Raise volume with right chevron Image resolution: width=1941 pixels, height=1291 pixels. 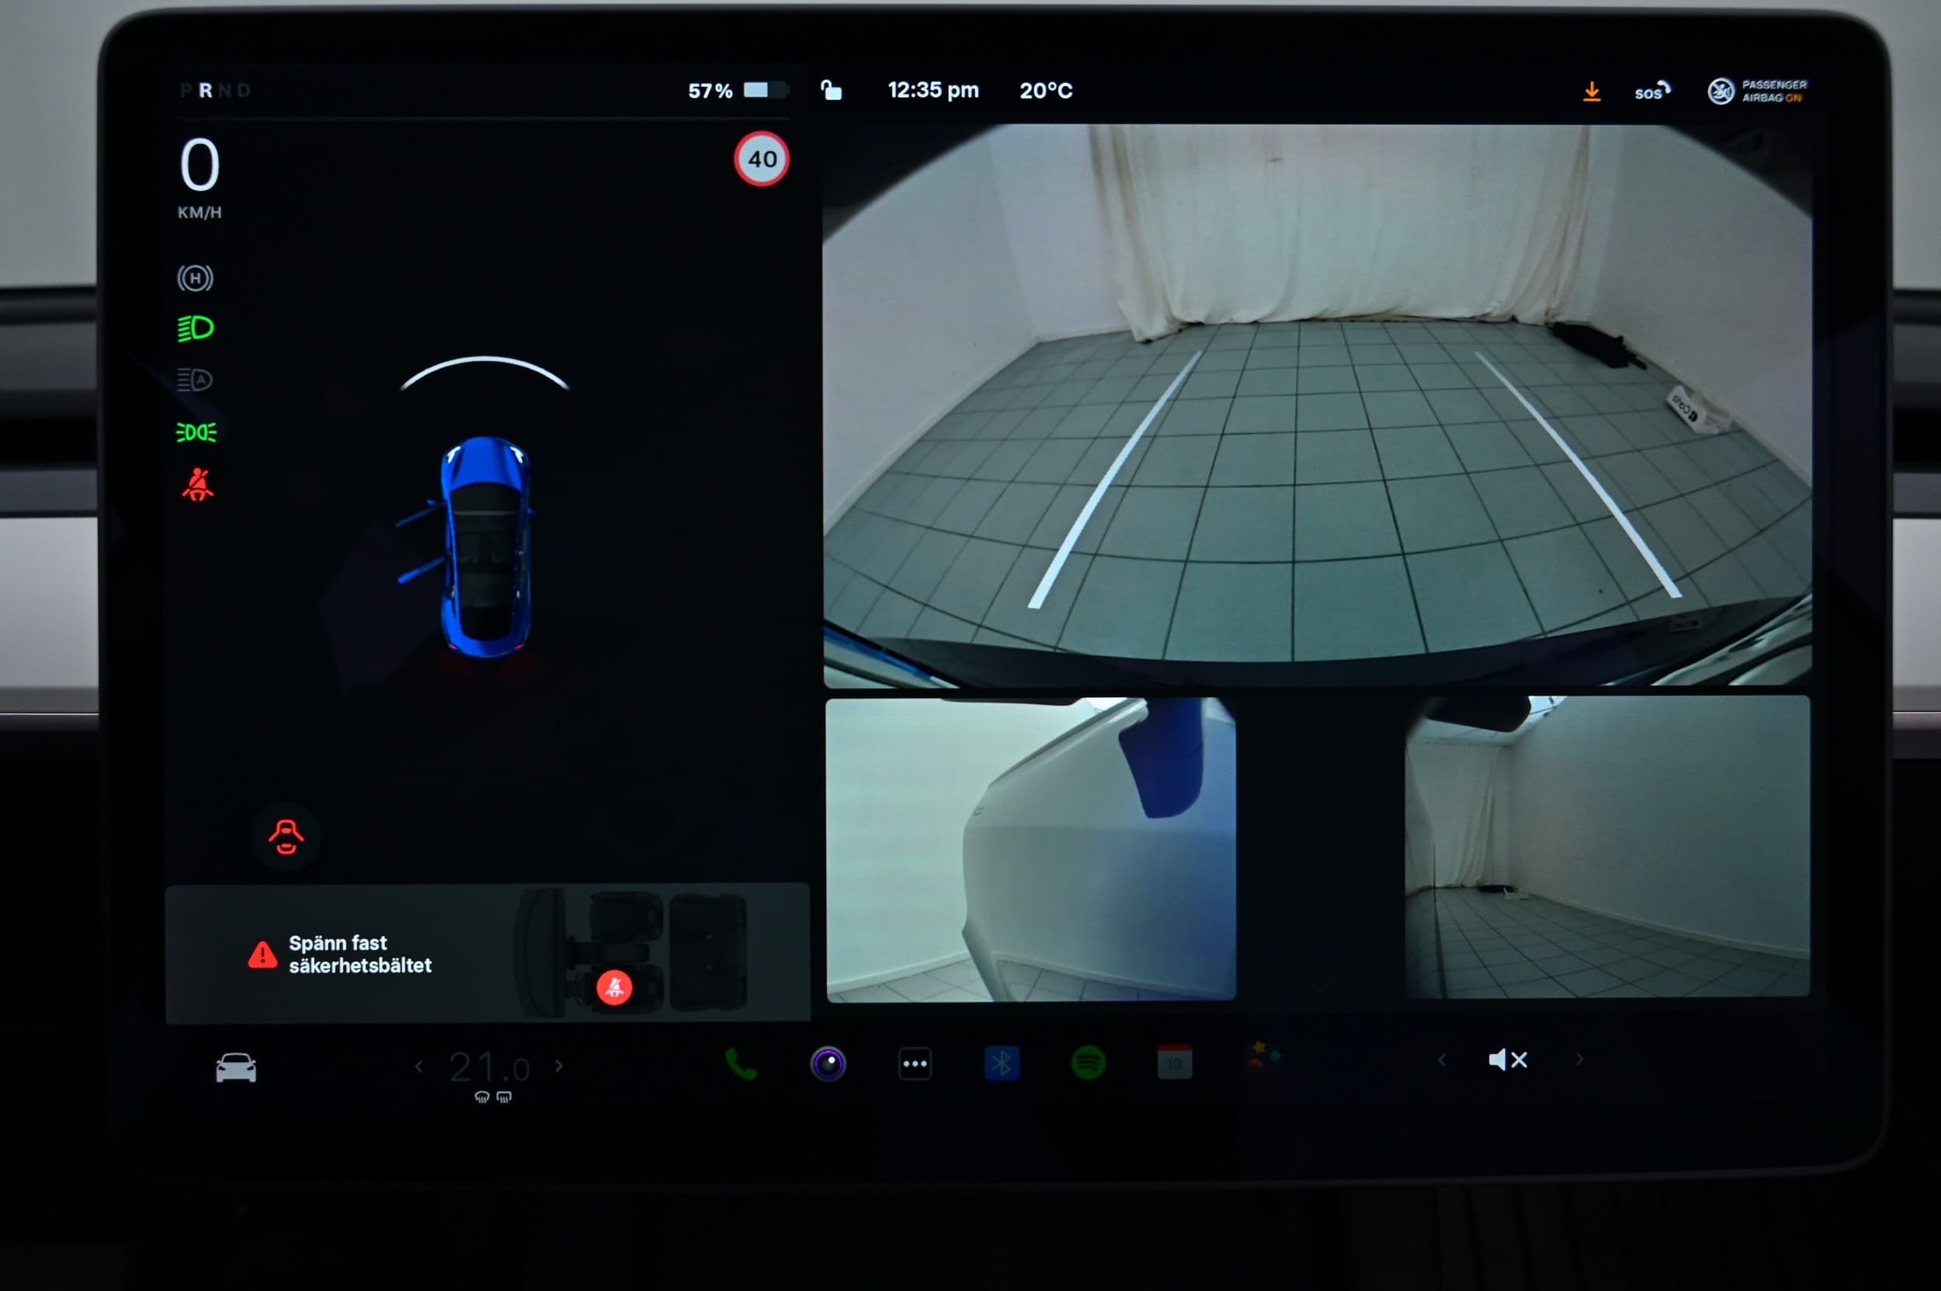1578,1060
